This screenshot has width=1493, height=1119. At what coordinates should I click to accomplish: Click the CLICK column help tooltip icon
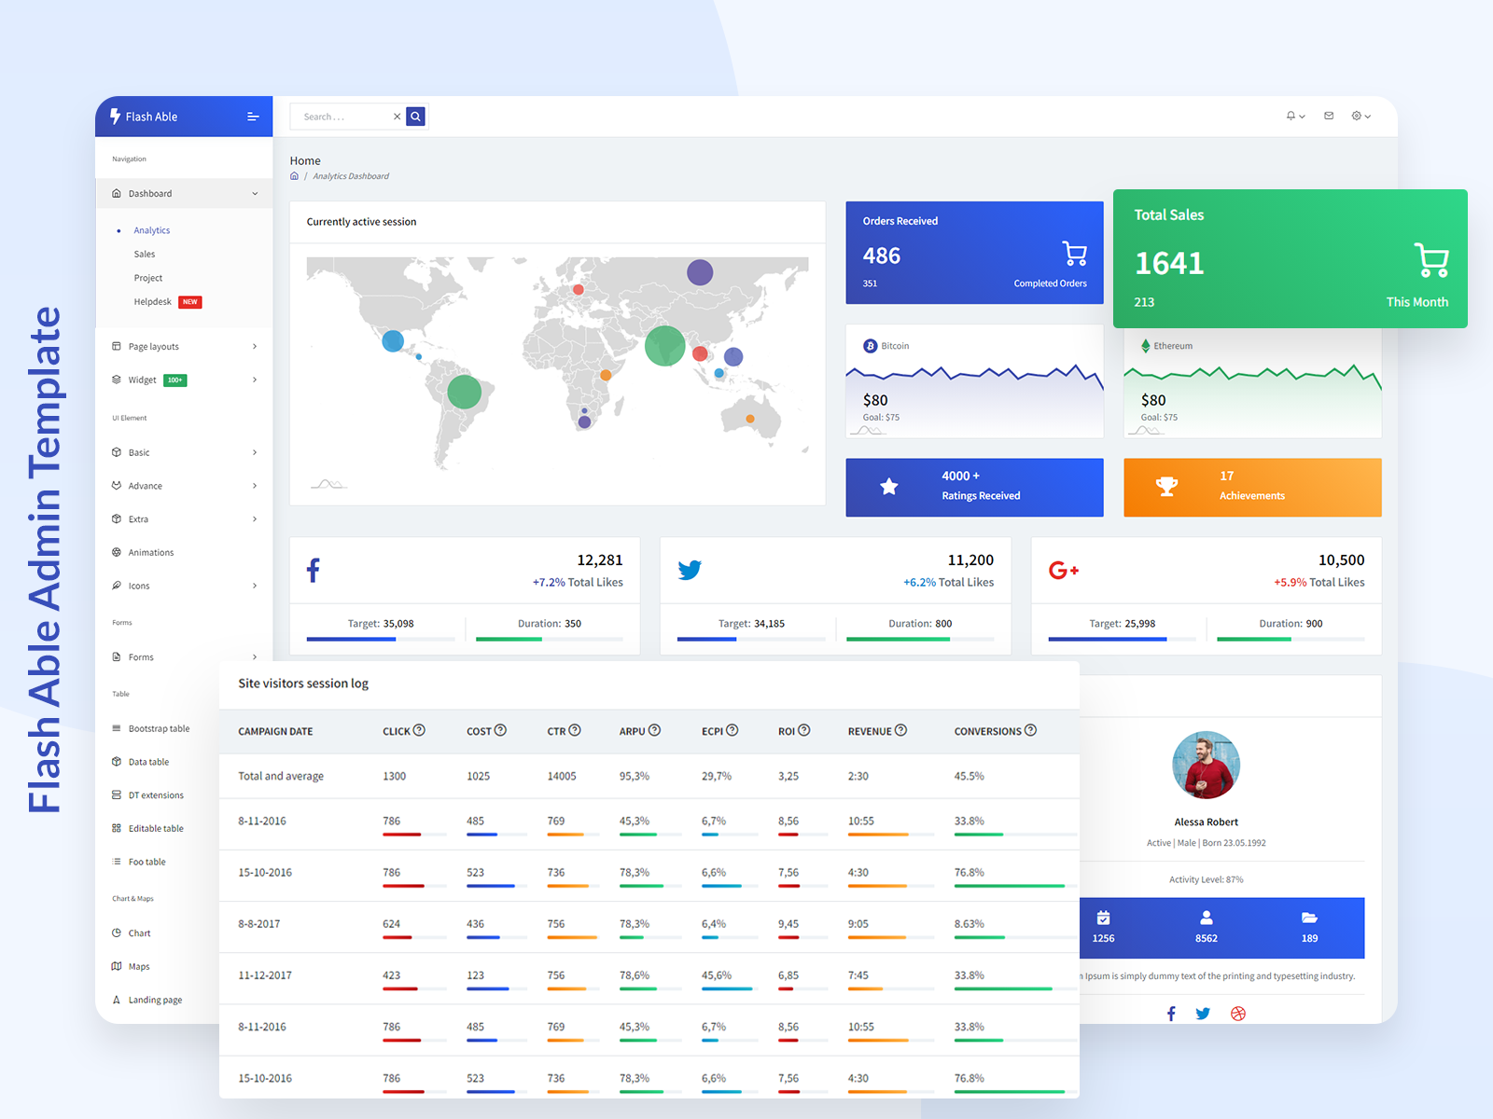[419, 730]
